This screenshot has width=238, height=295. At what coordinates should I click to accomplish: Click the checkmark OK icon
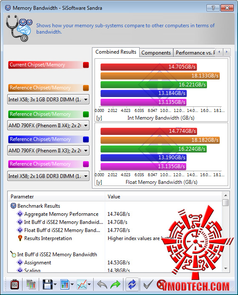click(148, 284)
